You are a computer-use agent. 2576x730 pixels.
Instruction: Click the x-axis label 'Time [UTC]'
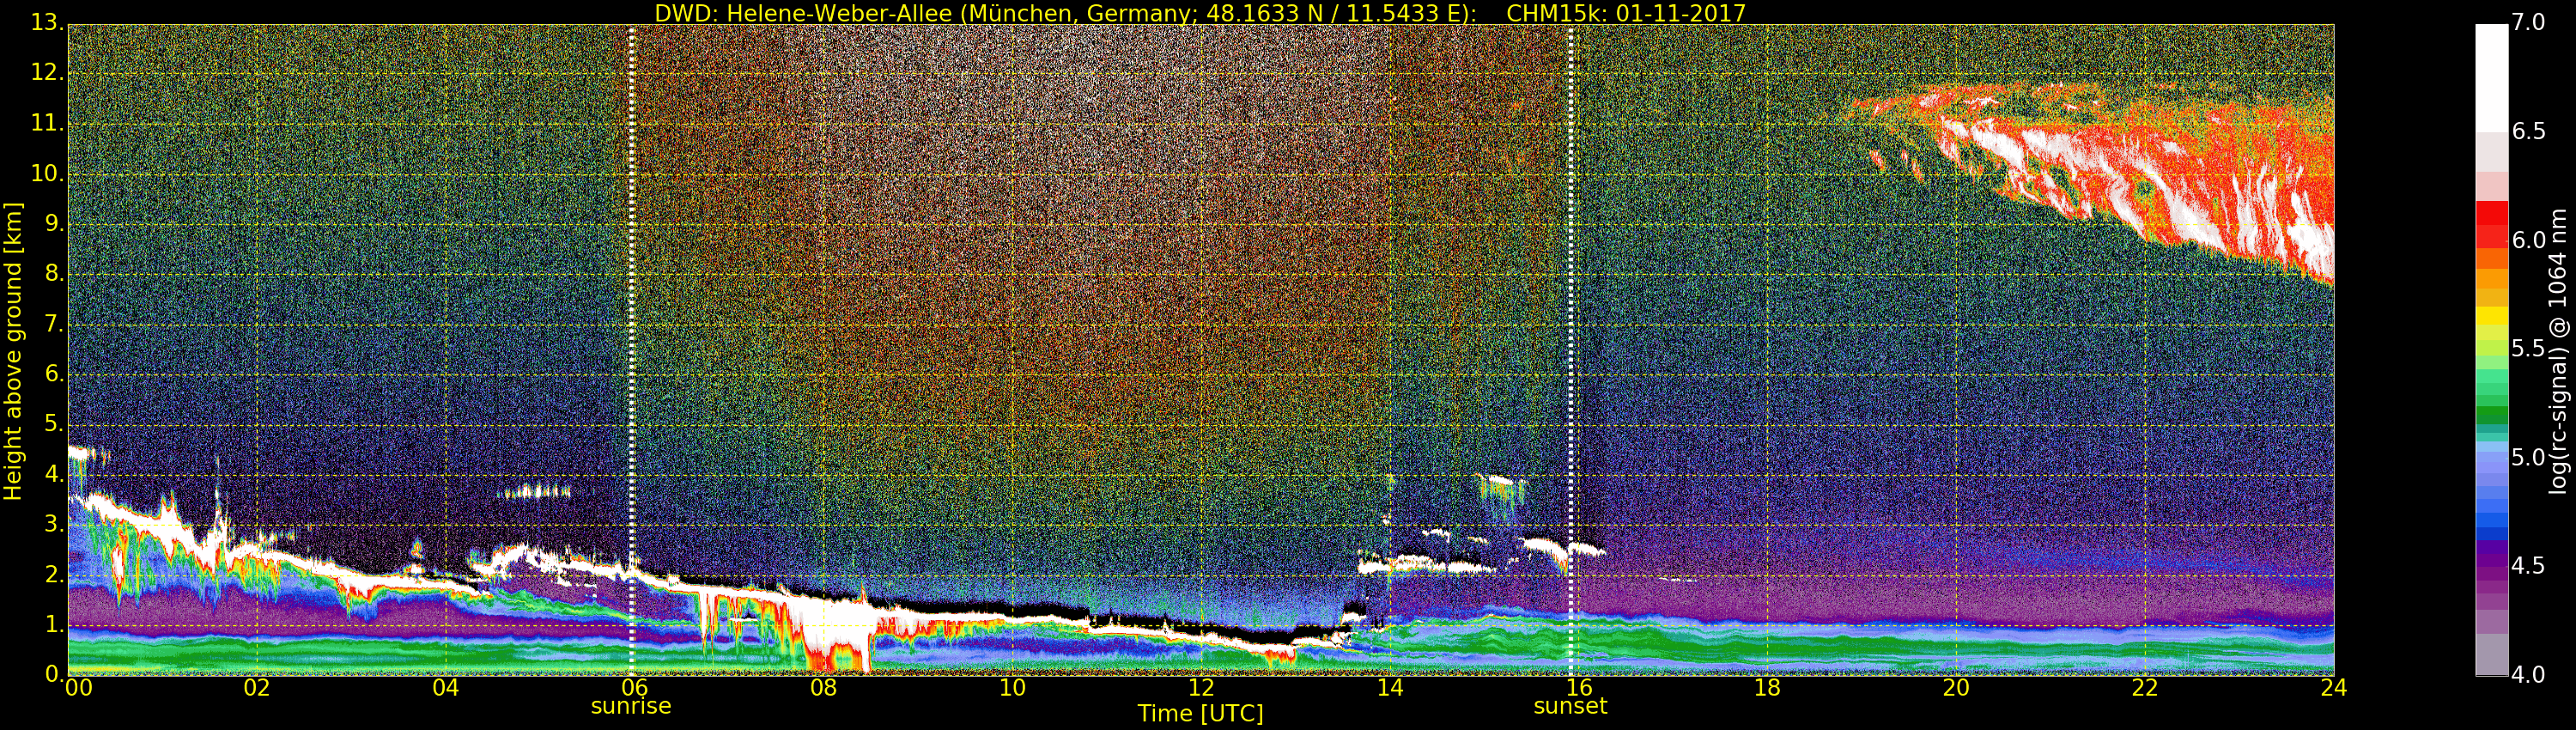(x=1200, y=714)
